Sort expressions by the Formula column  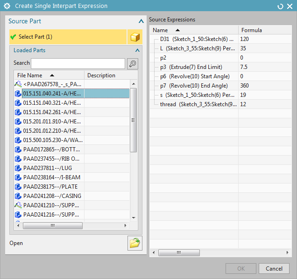265,30
